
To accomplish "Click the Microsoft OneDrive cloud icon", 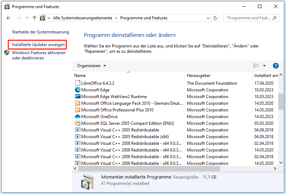I will tap(78, 117).
